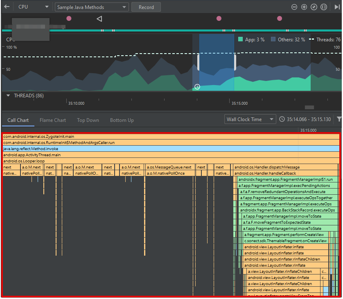Click the rightmost pink event dot
The width and height of the screenshot is (343, 299).
pos(280,18)
